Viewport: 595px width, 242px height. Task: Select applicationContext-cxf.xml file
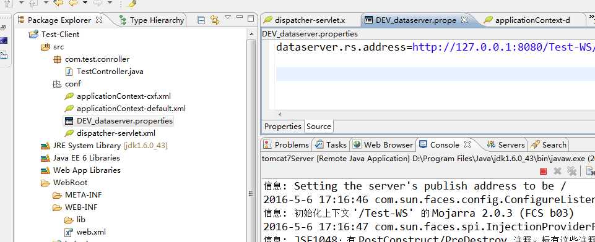pos(118,96)
